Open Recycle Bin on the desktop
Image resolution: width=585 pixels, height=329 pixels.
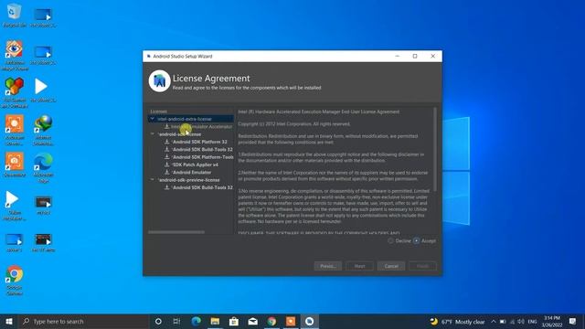click(x=15, y=16)
